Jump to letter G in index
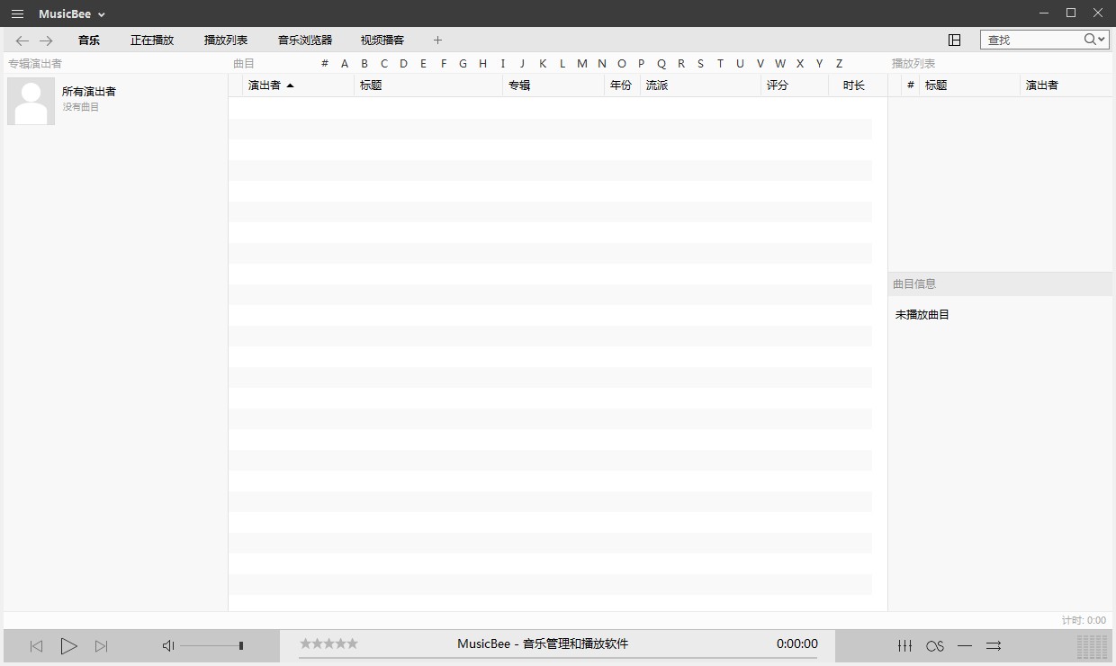Viewport: 1116px width, 666px height. click(463, 64)
